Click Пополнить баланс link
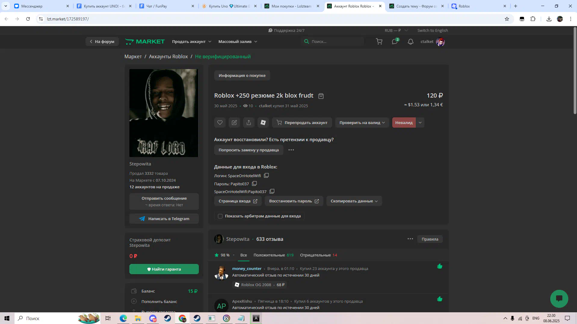 [159, 301]
